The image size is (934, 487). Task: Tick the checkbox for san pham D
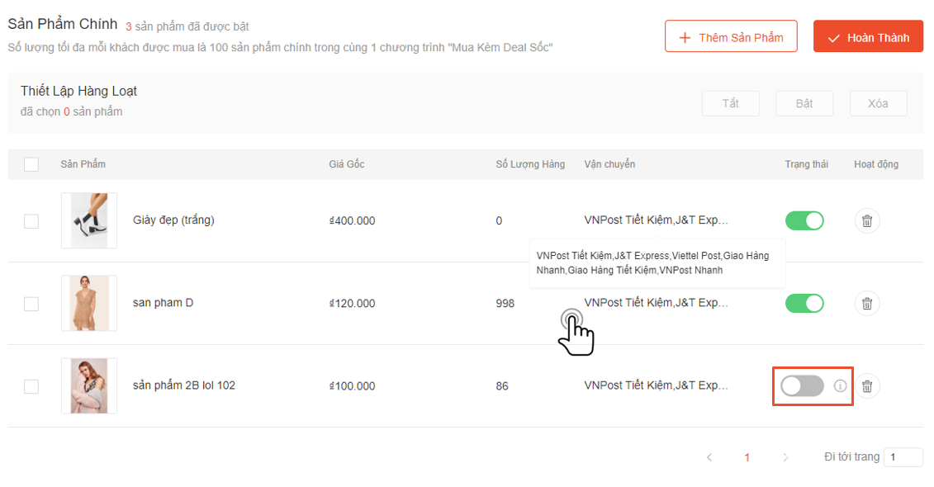tap(31, 304)
